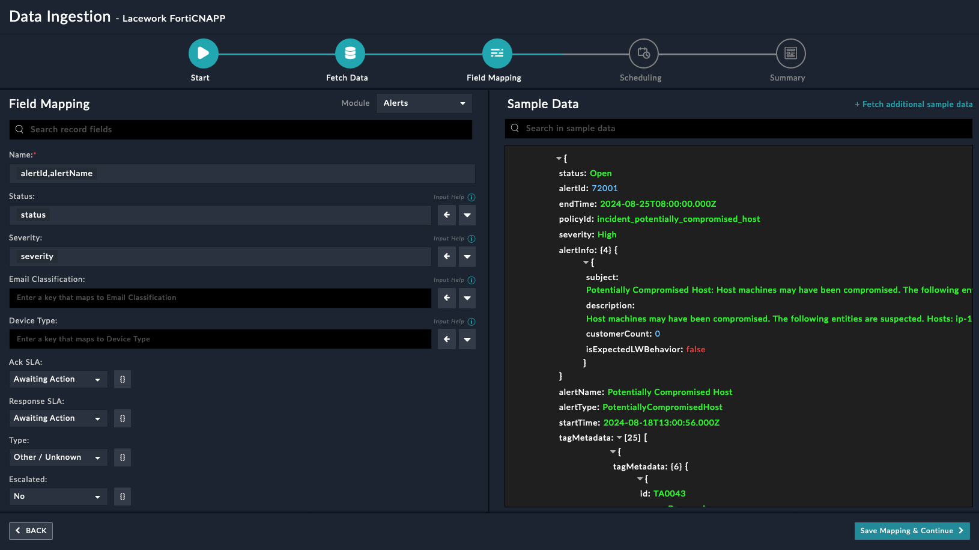979x550 pixels.
Task: Click the Fetch Data database icon
Action: point(350,53)
